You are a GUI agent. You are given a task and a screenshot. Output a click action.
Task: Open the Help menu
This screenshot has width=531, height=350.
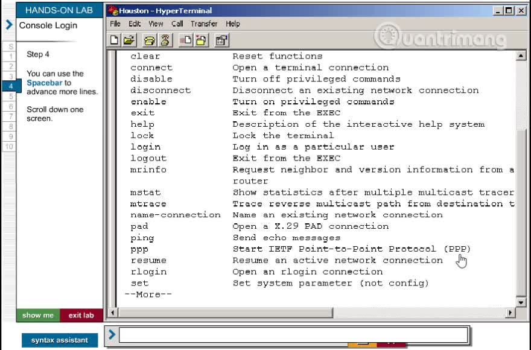pyautogui.click(x=233, y=24)
